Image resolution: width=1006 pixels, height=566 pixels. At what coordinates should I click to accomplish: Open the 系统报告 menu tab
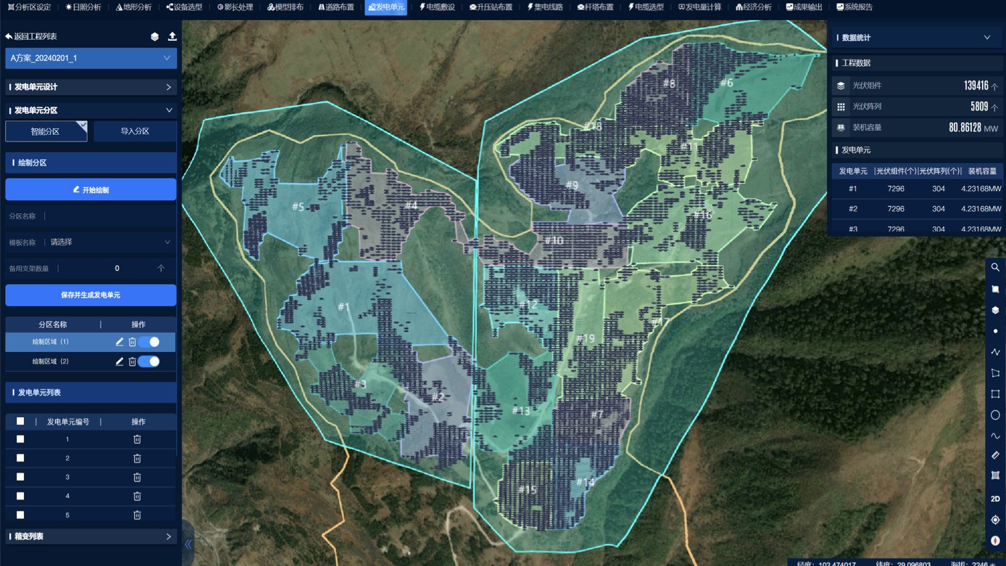[x=854, y=7]
